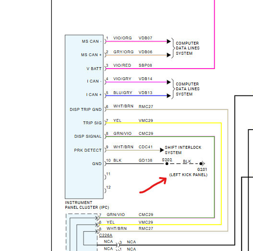Click the GRY/ORG wire color label
This screenshot has width=253, height=251.
tap(123, 52)
